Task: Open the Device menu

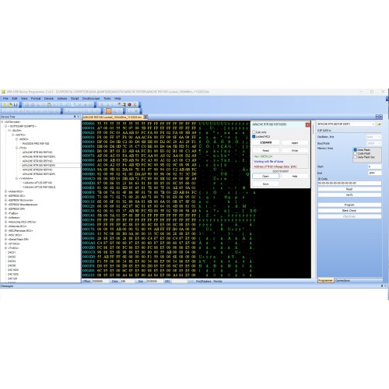Action: [49, 99]
